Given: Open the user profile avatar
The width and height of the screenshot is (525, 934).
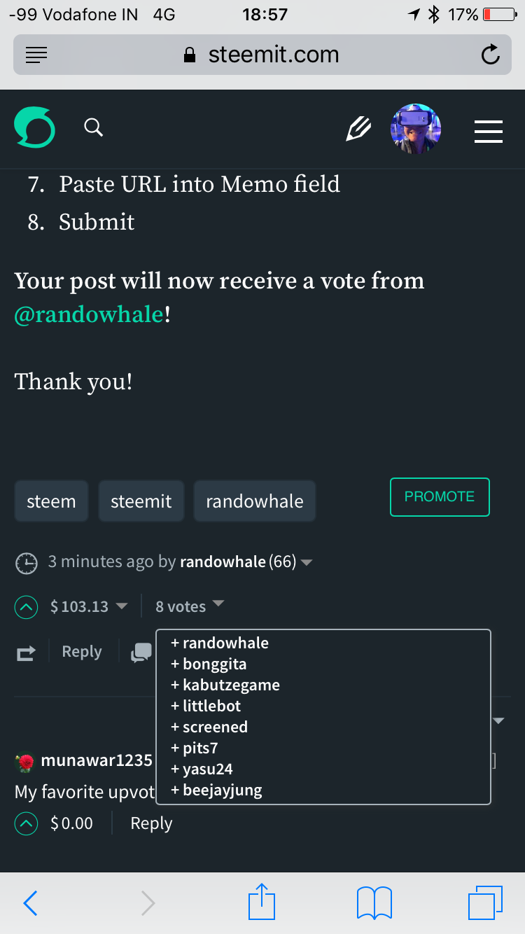Looking at the screenshot, I should coord(416,130).
